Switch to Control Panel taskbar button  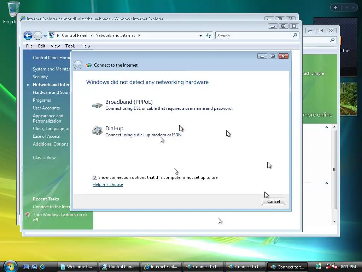click(x=119, y=267)
